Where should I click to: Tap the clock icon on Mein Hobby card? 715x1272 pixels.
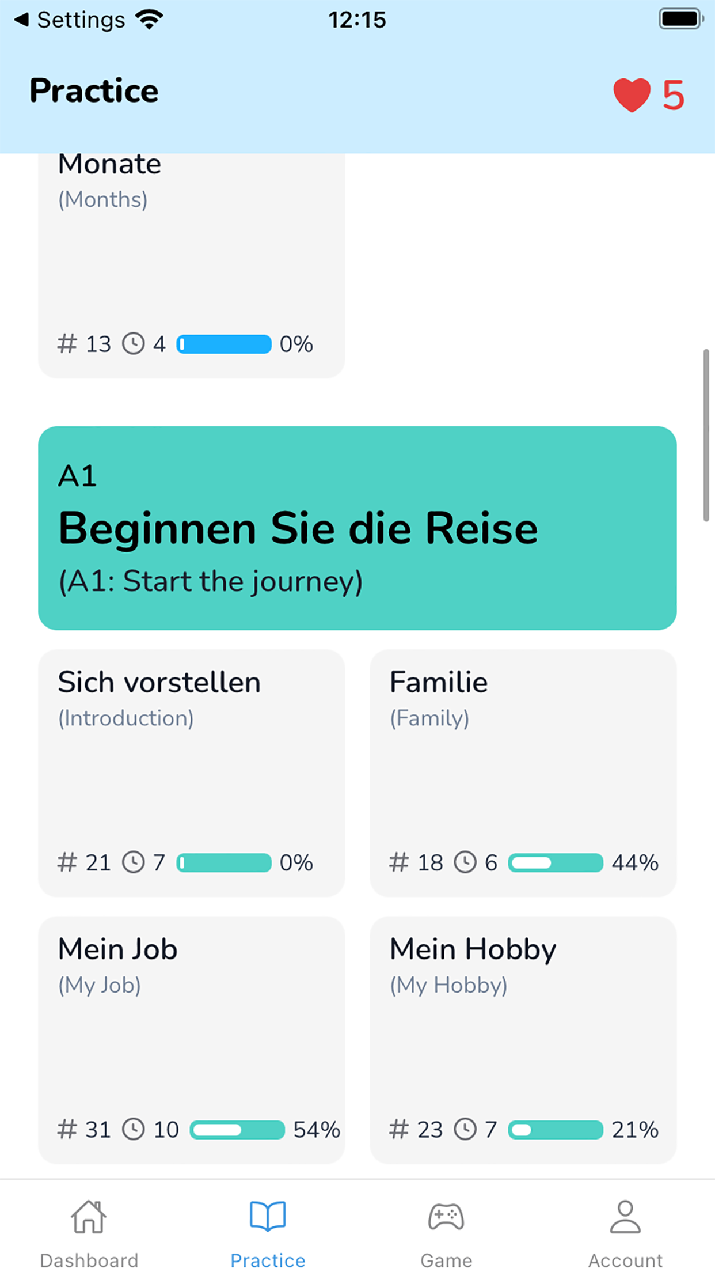(x=465, y=1129)
